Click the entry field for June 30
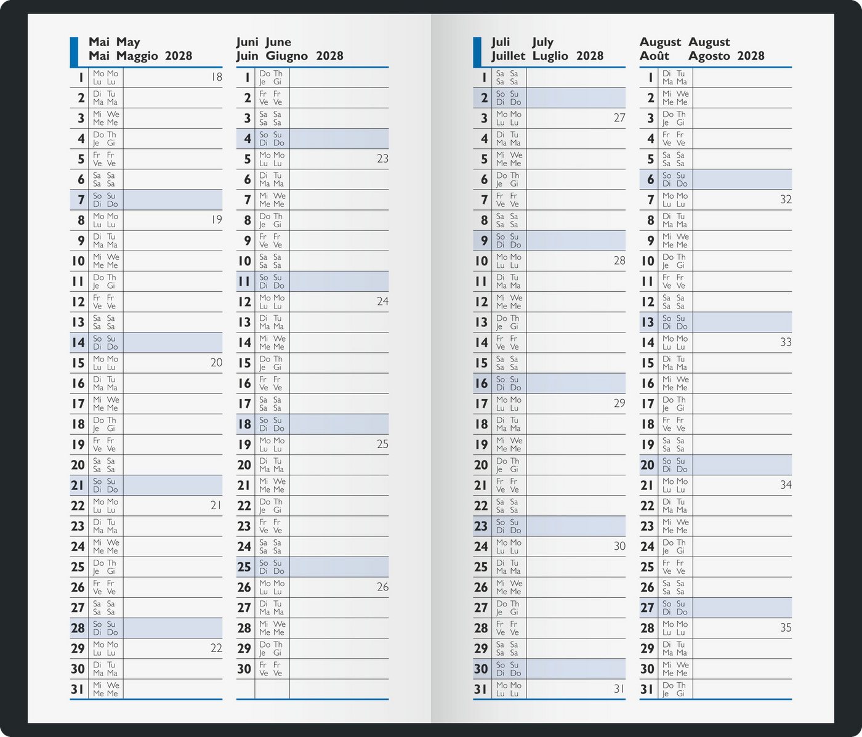The width and height of the screenshot is (862, 737). [339, 669]
